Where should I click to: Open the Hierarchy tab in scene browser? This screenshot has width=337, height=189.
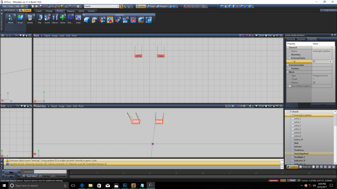290,39
